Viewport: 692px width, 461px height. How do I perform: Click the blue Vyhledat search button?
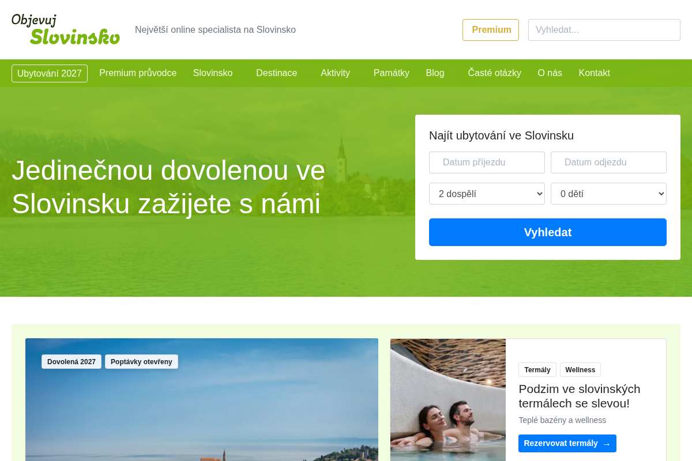[548, 232]
